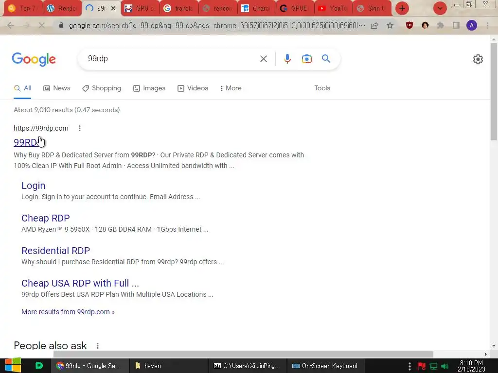
Task: Close the 99rdp tab
Action: (113, 9)
